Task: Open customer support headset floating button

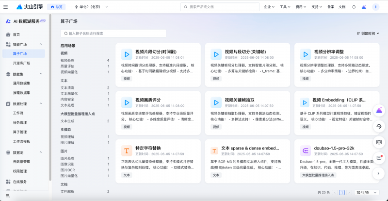Action: click(x=379, y=126)
